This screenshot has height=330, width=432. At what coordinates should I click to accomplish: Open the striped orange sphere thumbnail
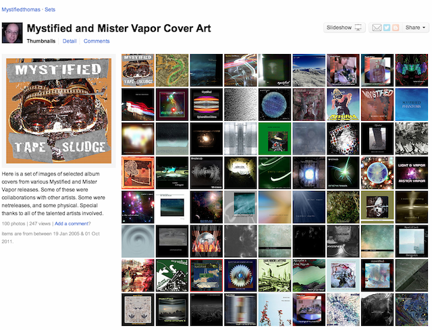tap(207, 105)
